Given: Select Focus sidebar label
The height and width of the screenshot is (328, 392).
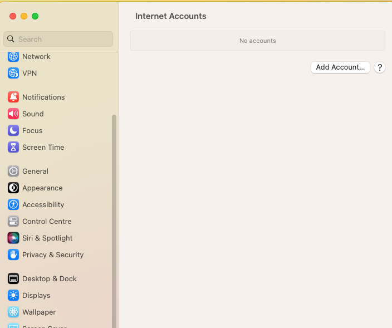Looking at the screenshot, I should pos(32,130).
